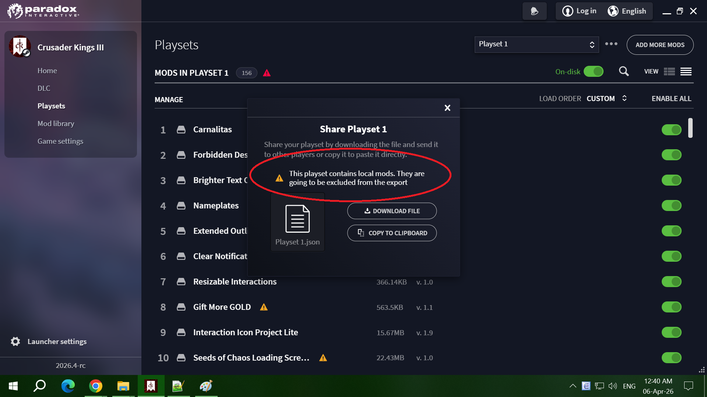
Task: Click the Log in link
Action: point(580,11)
